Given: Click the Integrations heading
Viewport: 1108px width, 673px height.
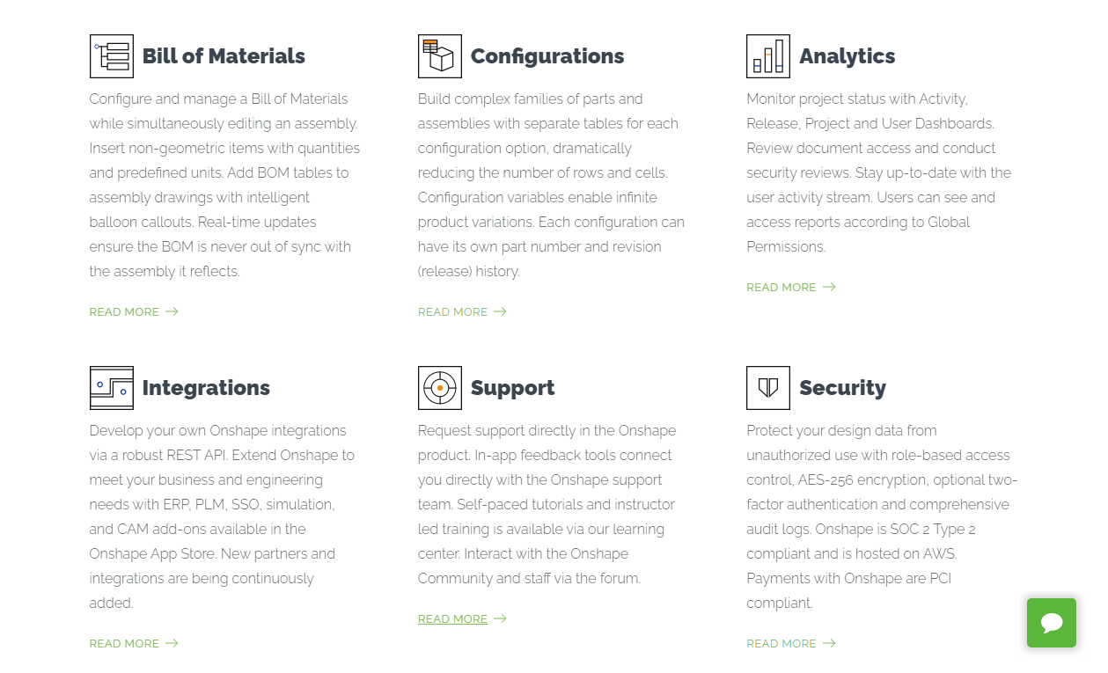Looking at the screenshot, I should (206, 388).
